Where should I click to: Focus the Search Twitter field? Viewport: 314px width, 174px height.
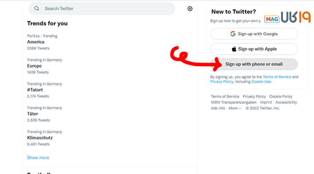coord(102,9)
